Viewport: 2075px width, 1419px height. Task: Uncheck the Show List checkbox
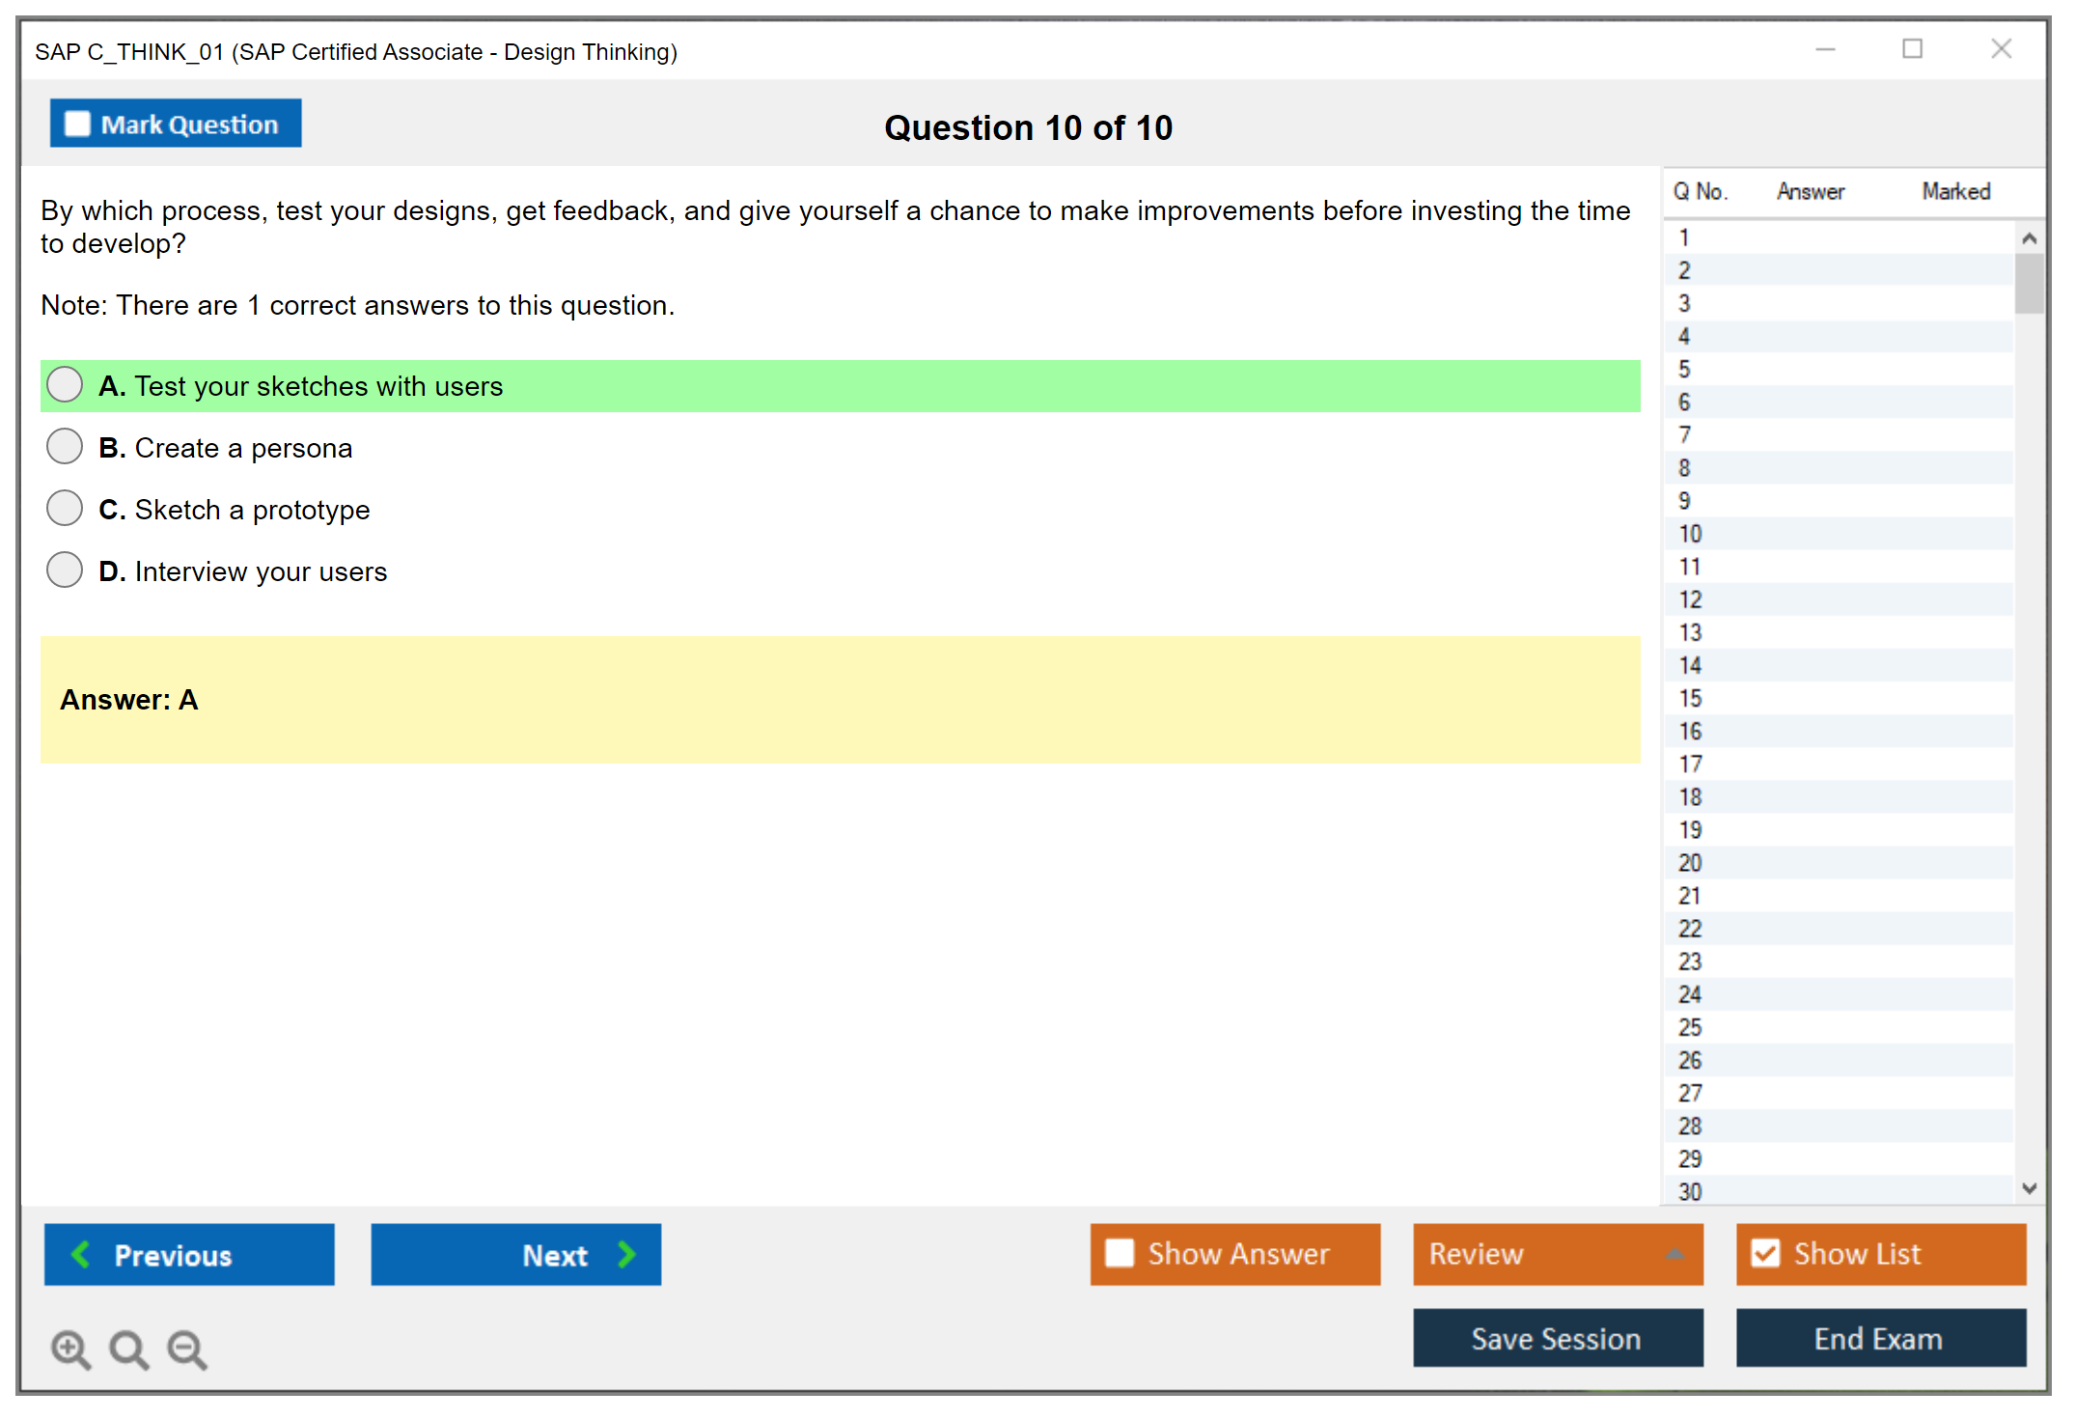1765,1253
